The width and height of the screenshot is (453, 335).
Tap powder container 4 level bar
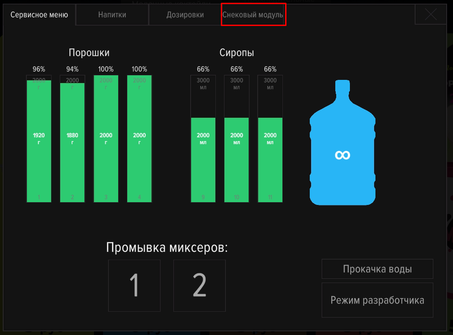click(139, 139)
